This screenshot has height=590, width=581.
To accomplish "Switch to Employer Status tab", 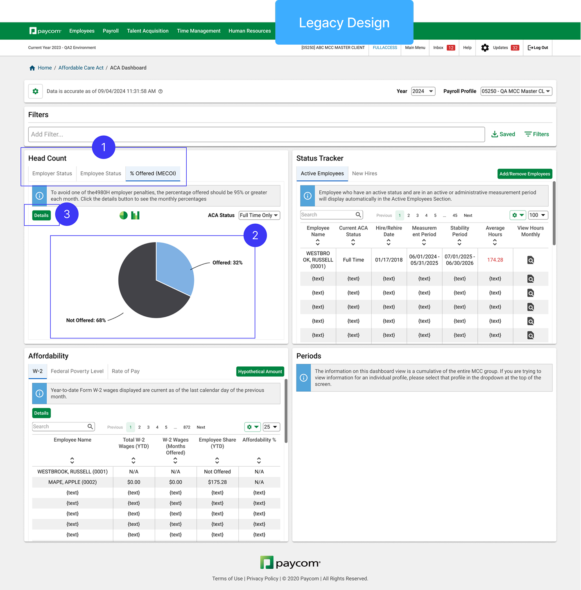I will 52,174.
